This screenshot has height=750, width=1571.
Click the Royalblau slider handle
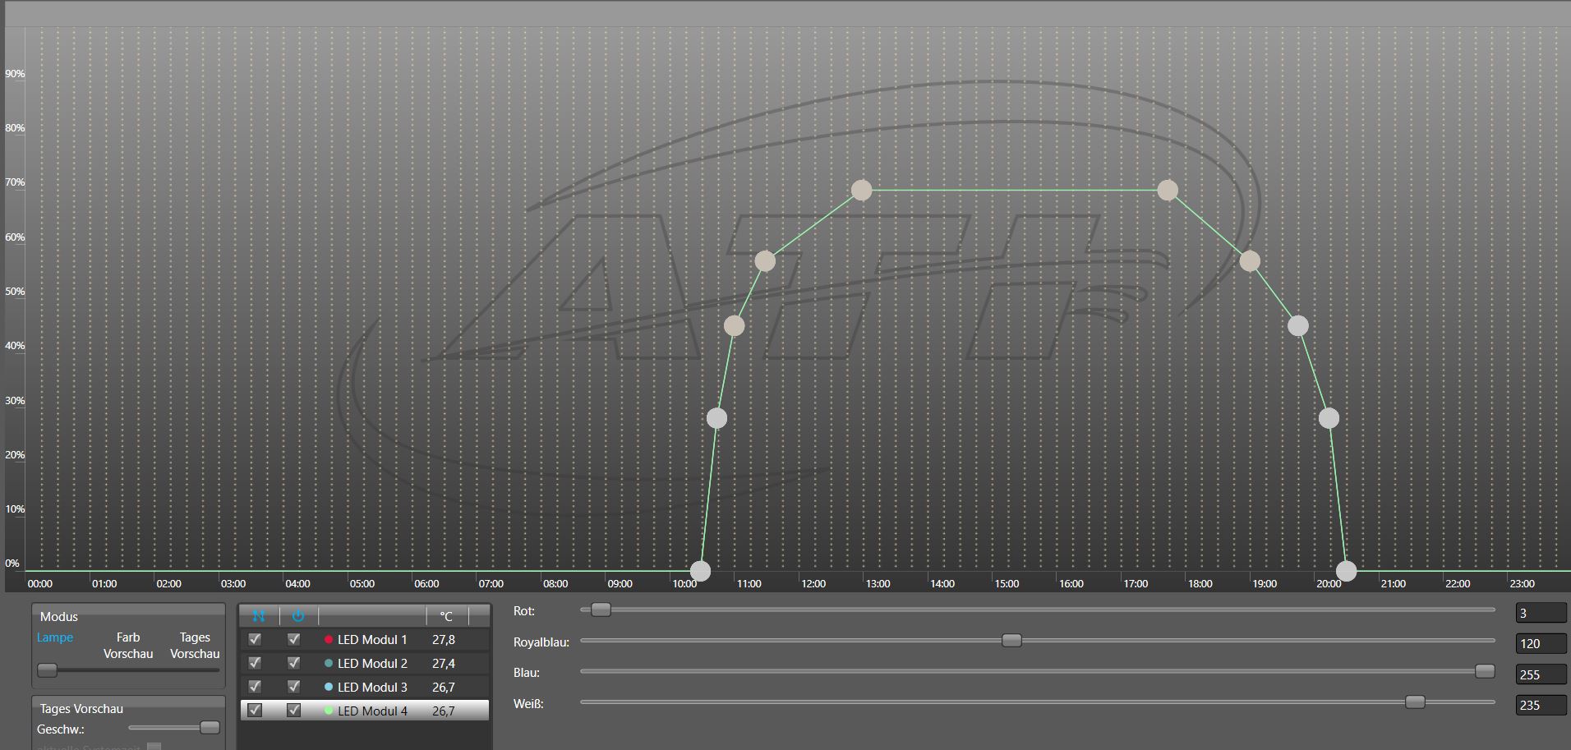click(1011, 641)
